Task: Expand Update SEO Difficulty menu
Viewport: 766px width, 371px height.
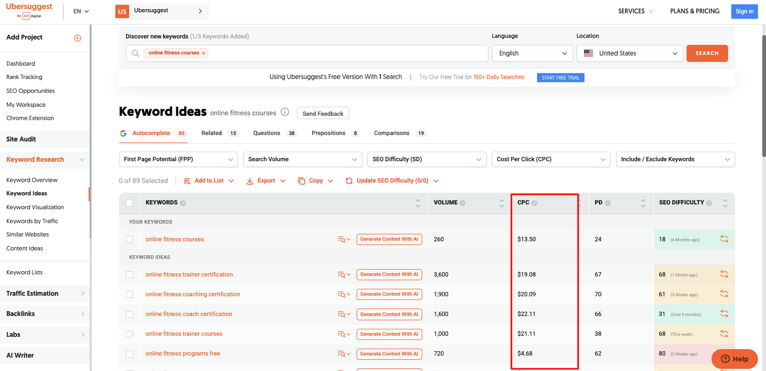Action: (x=392, y=181)
